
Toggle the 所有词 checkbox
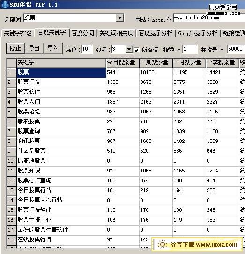(136, 50)
